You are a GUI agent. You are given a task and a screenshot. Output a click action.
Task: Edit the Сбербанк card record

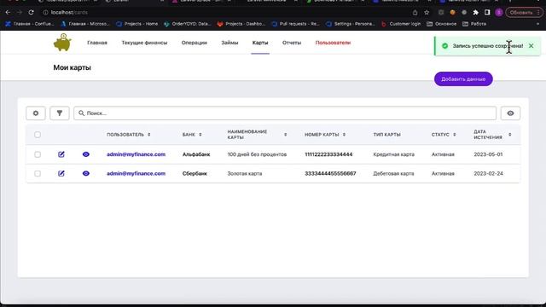61,173
